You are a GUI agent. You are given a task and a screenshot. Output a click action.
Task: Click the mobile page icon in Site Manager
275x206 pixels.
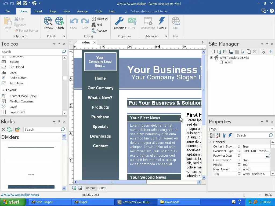tap(219, 51)
